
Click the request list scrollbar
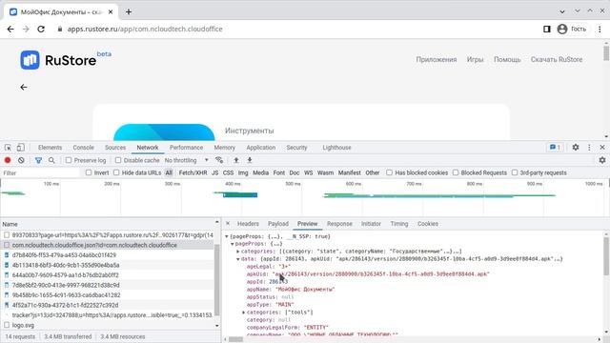pyautogui.click(x=216, y=280)
